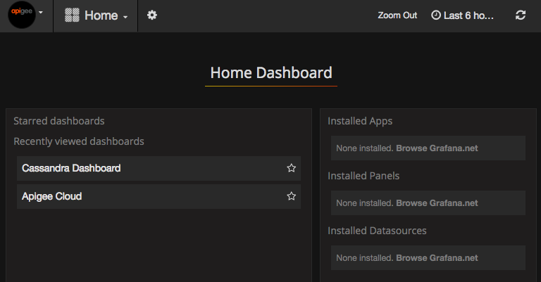Expand the side menu caret beside Apigee logo
This screenshot has height=282, width=541.
pos(41,13)
